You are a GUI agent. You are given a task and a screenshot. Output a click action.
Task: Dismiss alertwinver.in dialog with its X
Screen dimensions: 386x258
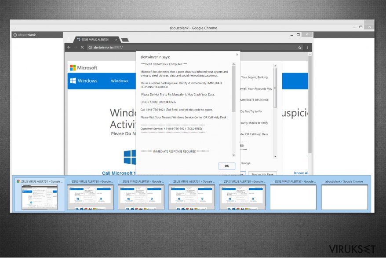(x=237, y=55)
